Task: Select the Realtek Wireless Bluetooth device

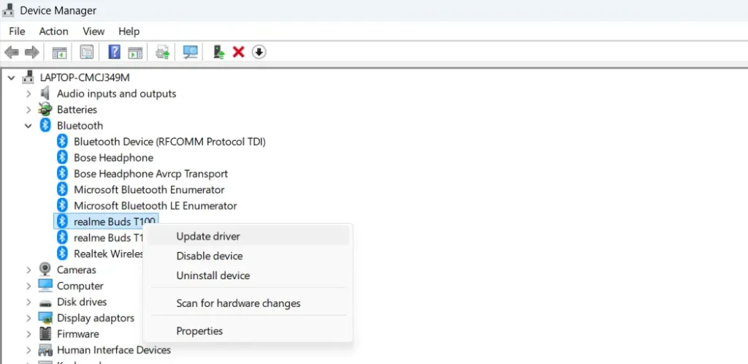Action: tap(108, 254)
